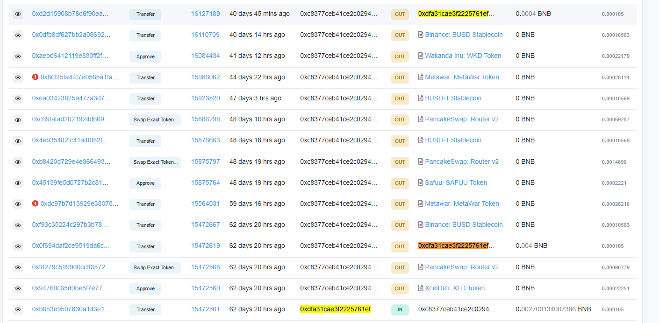
Task: Click the age 41 days 12 hrs ago
Action: click(x=257, y=56)
